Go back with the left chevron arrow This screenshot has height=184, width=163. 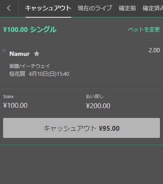click(x=9, y=8)
